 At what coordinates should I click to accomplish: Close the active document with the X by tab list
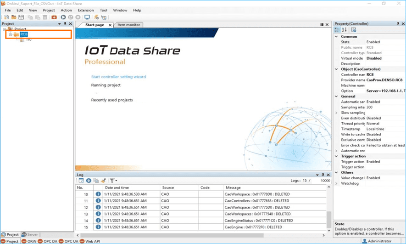pos(327,25)
